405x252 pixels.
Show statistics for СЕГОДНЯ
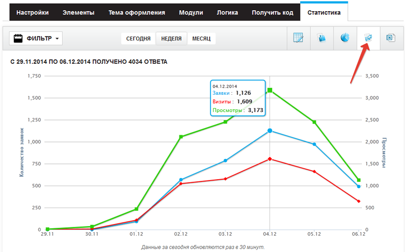pos(138,39)
